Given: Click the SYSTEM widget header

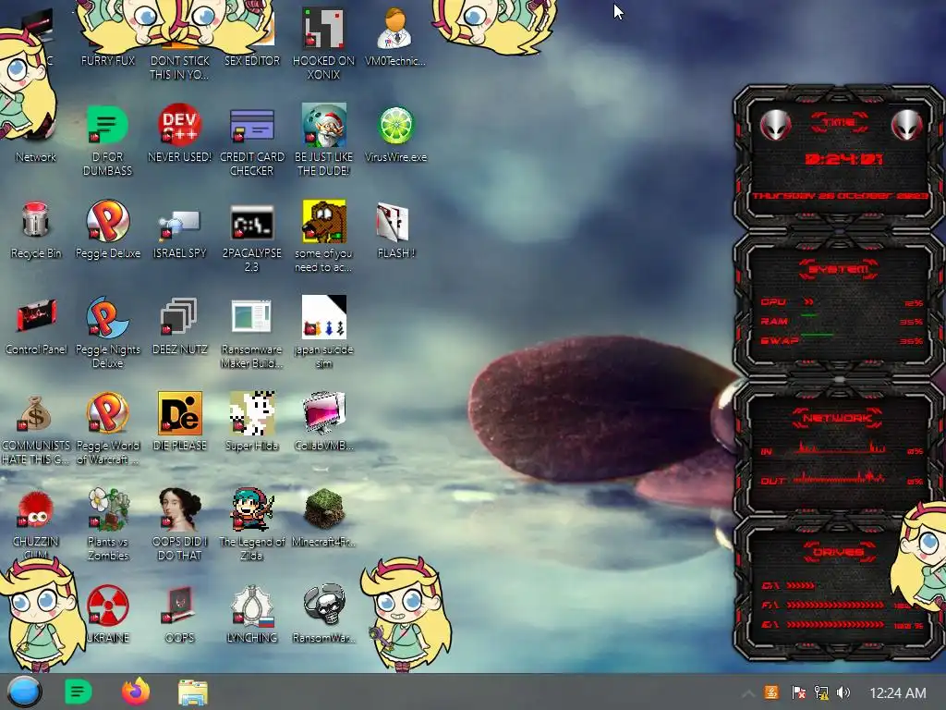Looking at the screenshot, I should 838,269.
